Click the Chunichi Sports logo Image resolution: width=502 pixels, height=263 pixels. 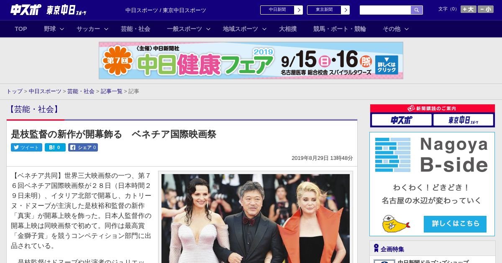tap(26, 10)
